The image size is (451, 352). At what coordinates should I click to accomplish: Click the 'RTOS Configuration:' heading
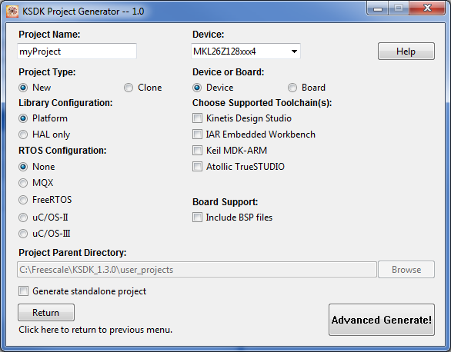click(62, 151)
